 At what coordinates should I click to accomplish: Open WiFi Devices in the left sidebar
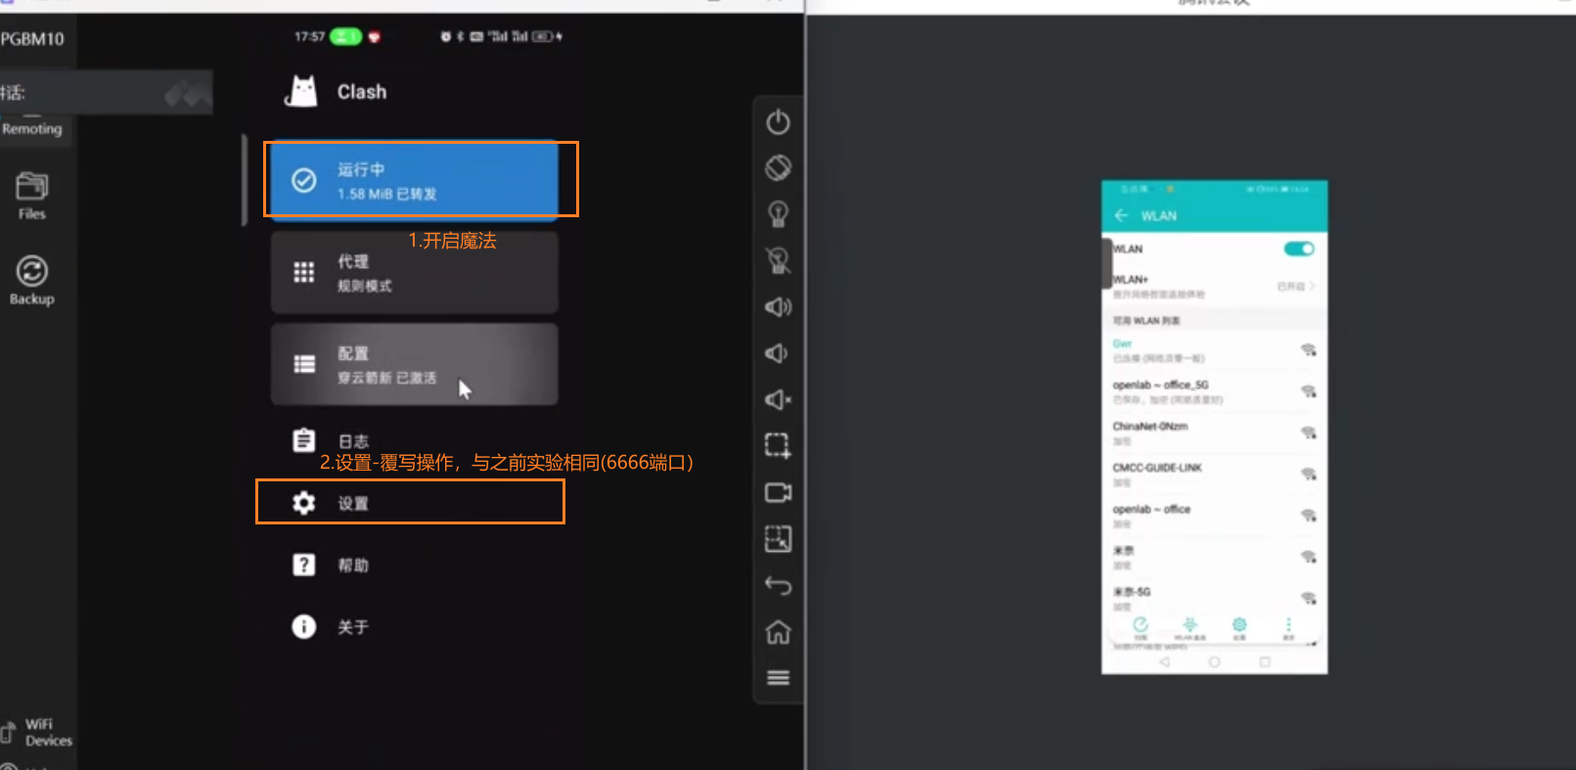pyautogui.click(x=39, y=732)
